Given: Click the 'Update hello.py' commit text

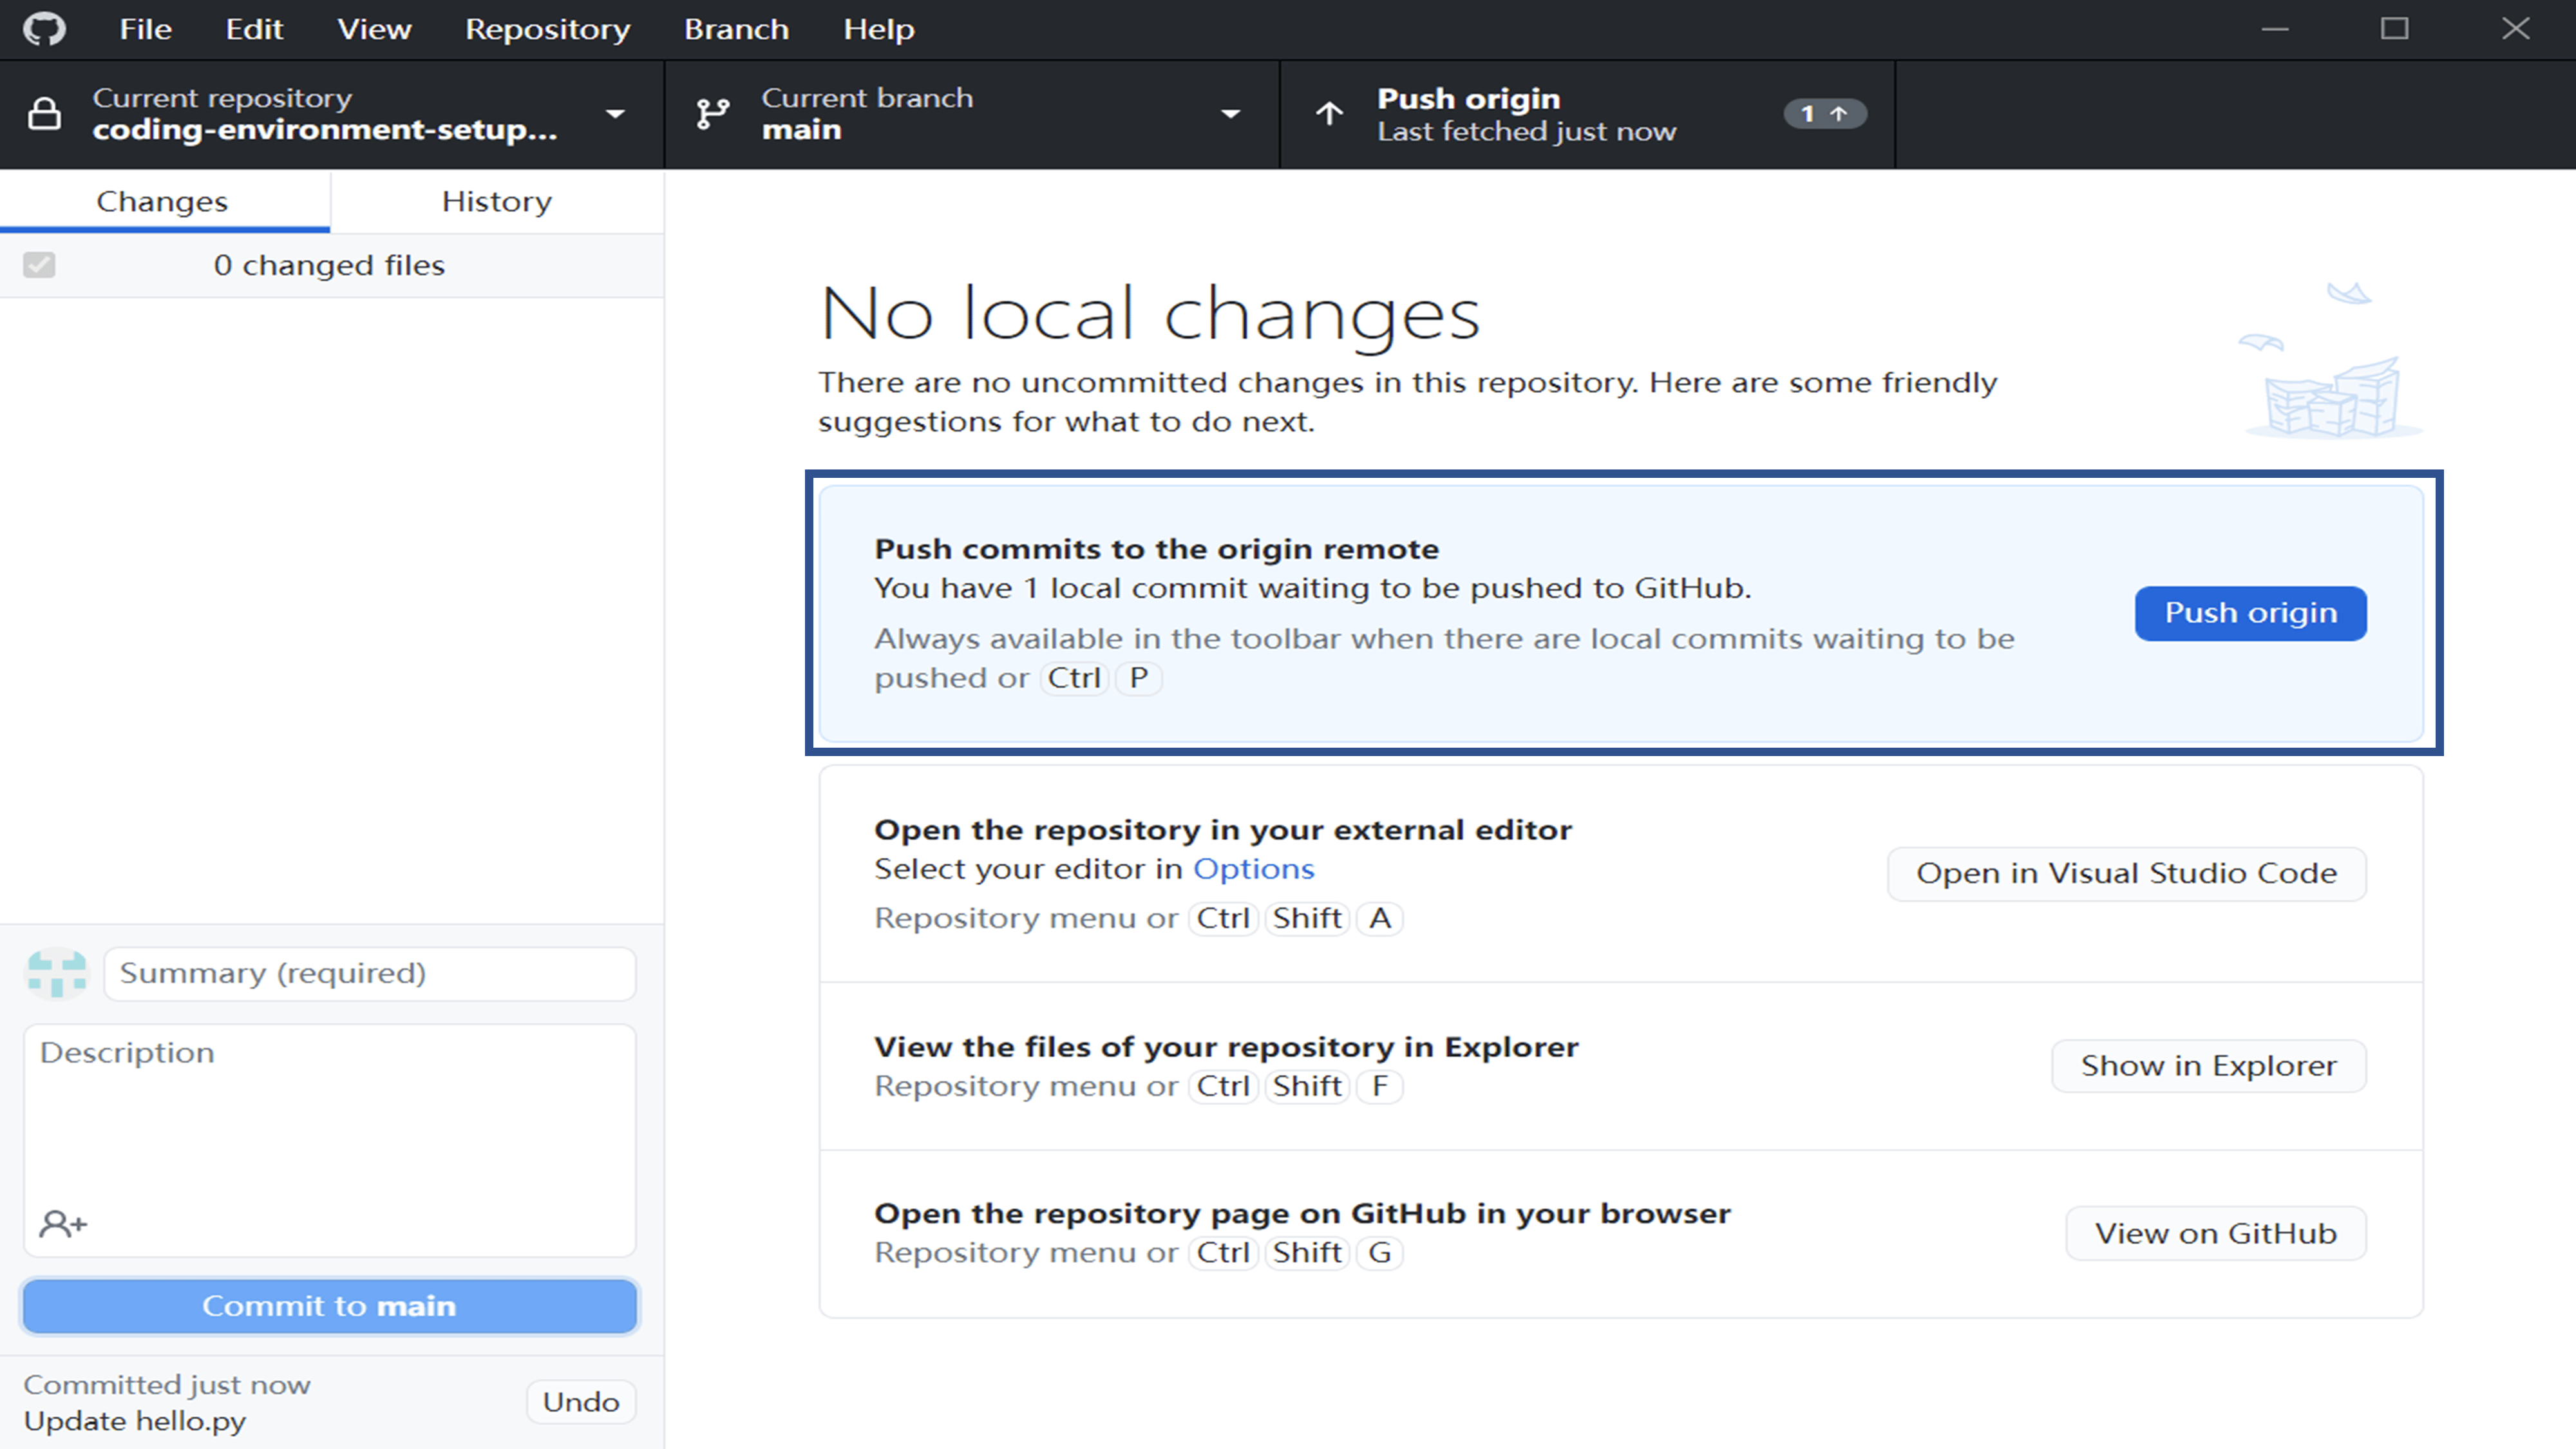Looking at the screenshot, I should coord(135,1421).
